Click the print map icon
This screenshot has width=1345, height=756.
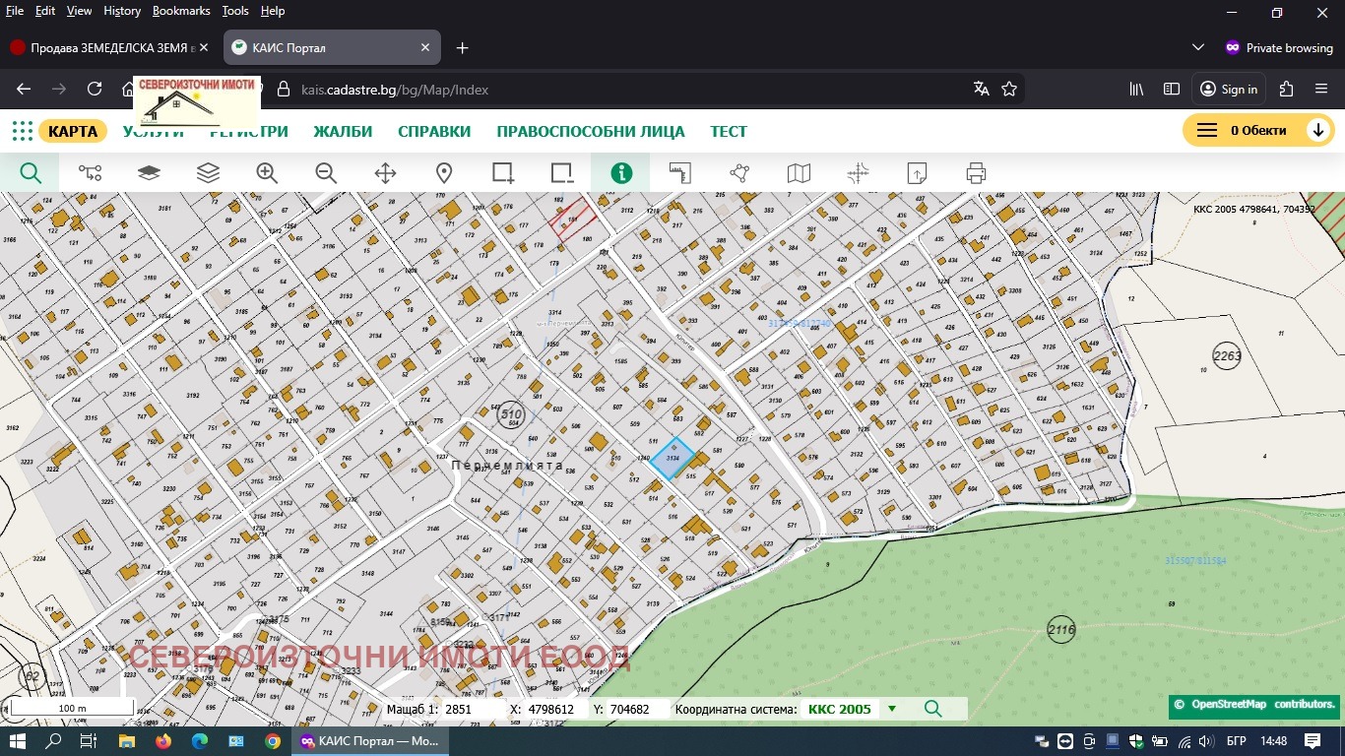[976, 173]
